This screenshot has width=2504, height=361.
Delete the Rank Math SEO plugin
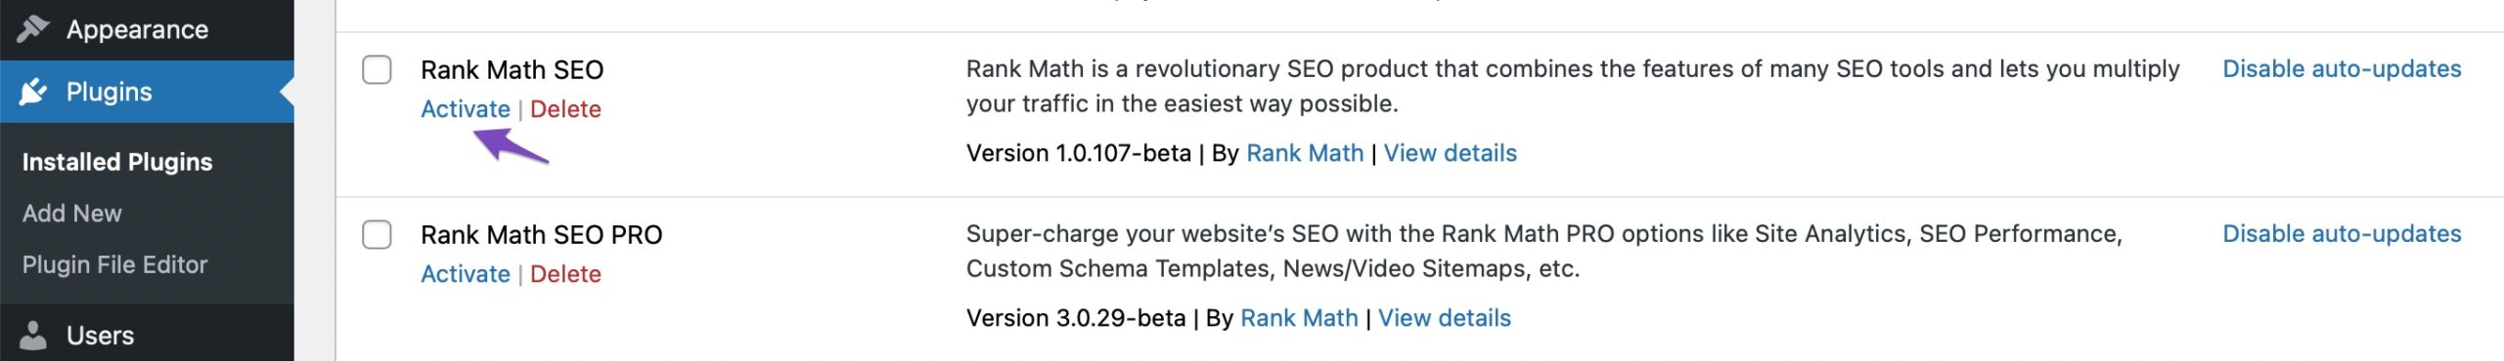565,109
